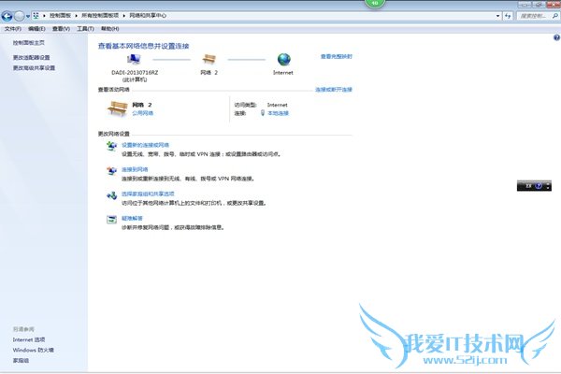Expand breadcrumb arrow after 控制面板
Image resolution: width=561 pixels, height=374 pixels.
(x=77, y=16)
